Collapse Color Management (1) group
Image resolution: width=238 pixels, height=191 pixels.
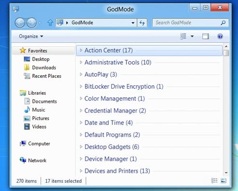pyautogui.click(x=81, y=98)
